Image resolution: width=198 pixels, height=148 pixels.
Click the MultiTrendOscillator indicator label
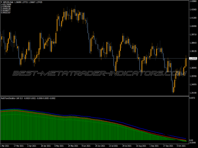click(11, 98)
